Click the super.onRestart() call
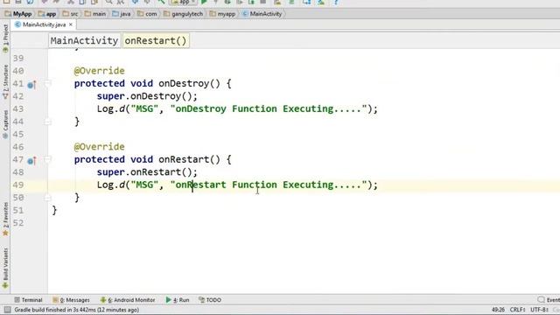Image resolution: width=560 pixels, height=315 pixels. tap(147, 172)
